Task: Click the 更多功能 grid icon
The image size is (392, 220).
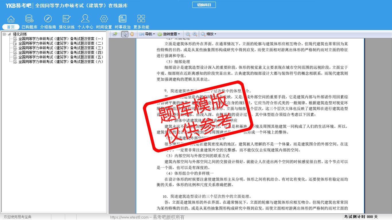Action: click(141, 19)
